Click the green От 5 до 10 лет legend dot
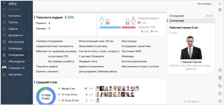224x105 pixels. [59, 94]
